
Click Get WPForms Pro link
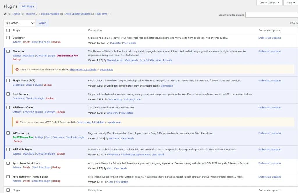[x=23, y=137]
